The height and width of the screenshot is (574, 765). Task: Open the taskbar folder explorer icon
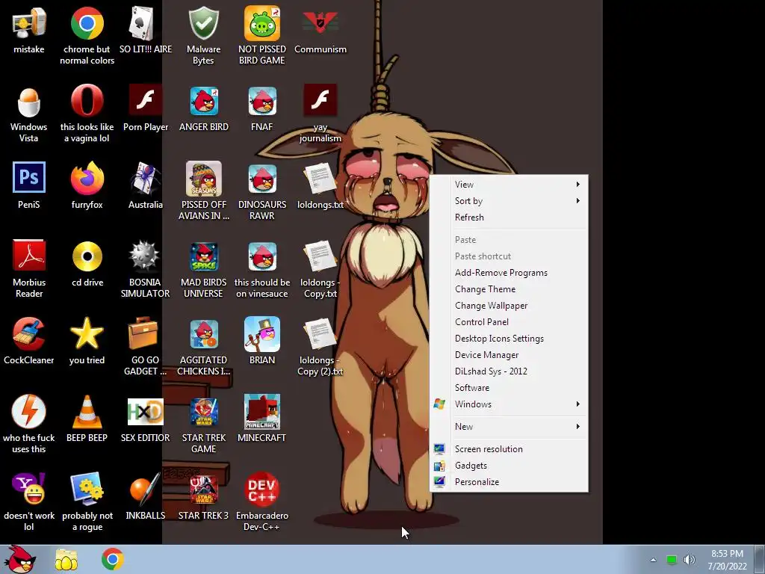(66, 560)
